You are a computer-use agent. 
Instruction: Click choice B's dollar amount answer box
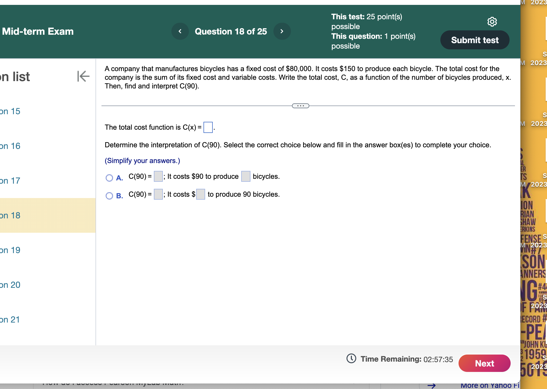pyautogui.click(x=201, y=194)
